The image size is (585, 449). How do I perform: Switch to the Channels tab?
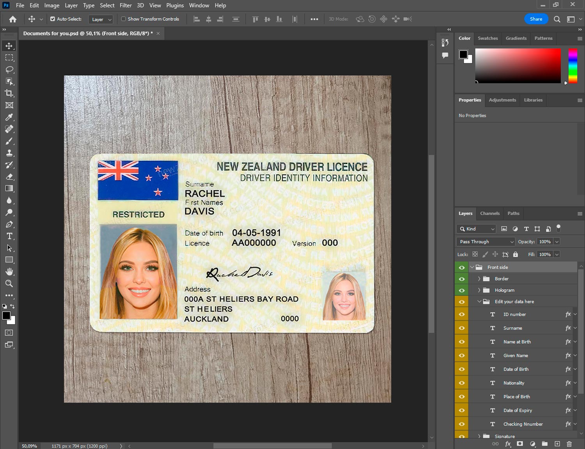pos(489,213)
